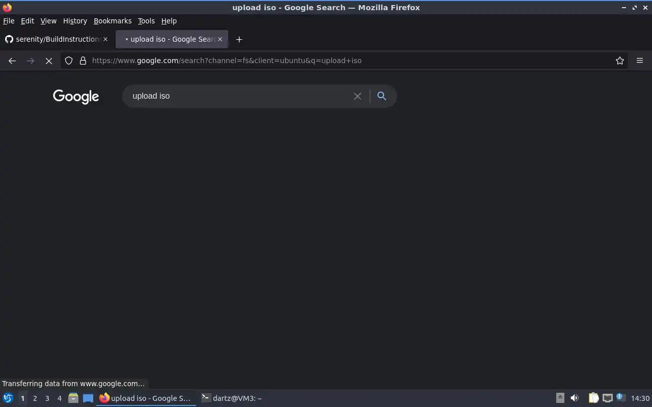Maximize the Firefox window

point(635,8)
